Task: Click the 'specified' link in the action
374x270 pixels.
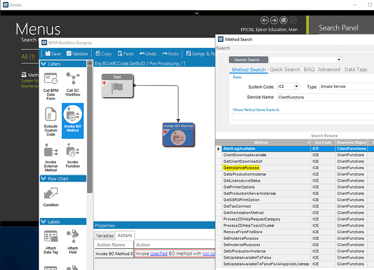Action: pos(159,254)
